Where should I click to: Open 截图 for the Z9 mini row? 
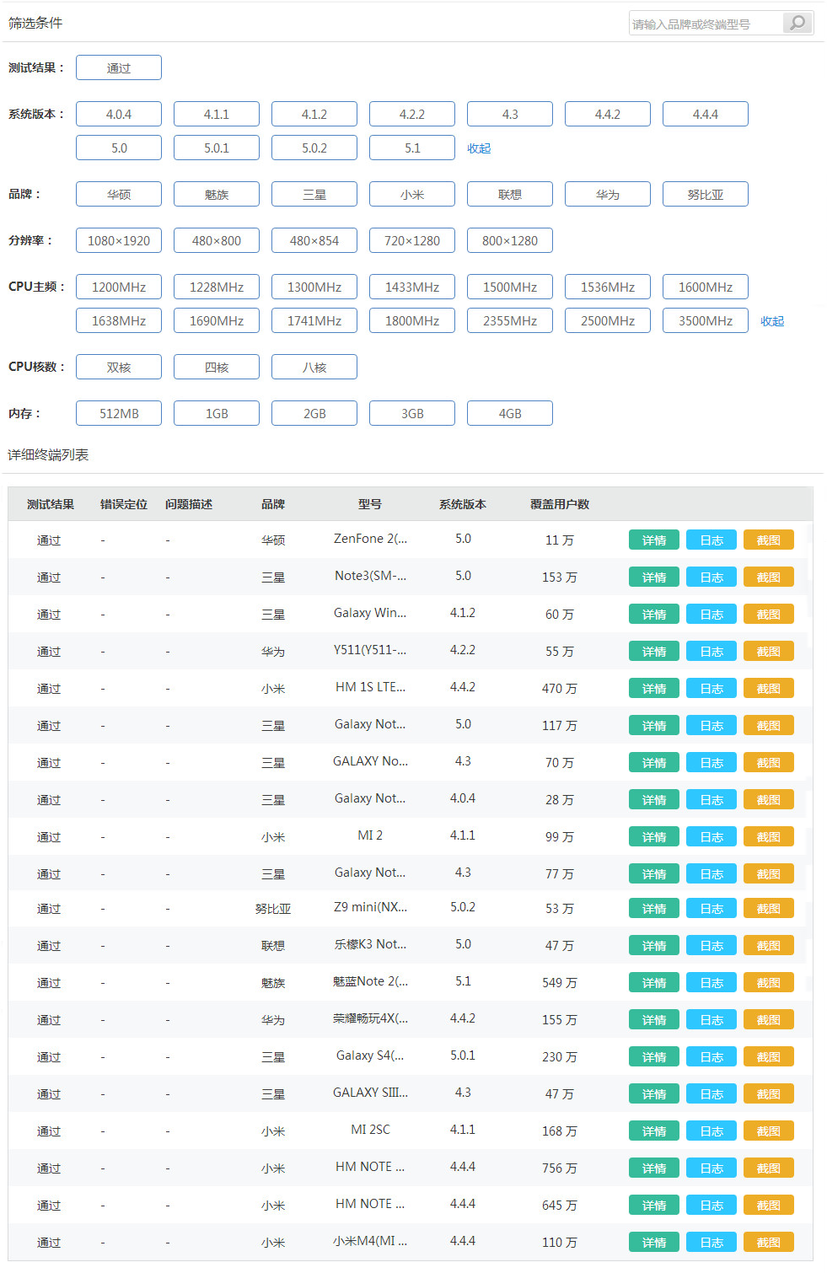coord(769,908)
